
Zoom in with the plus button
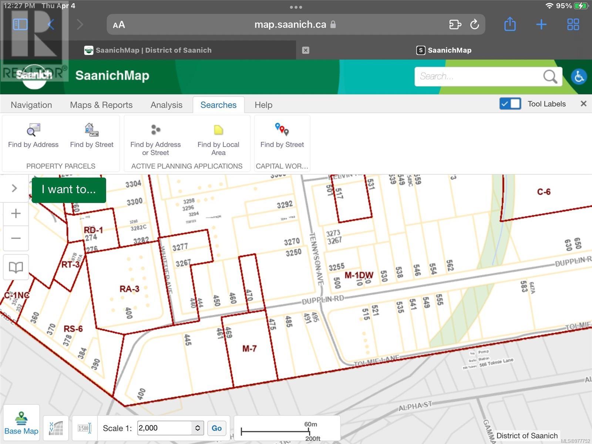tap(16, 213)
